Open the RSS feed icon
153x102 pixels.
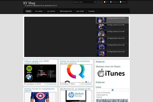105,2
